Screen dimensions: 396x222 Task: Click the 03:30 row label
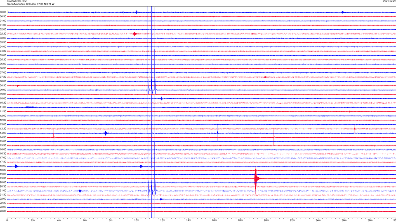[3, 42]
